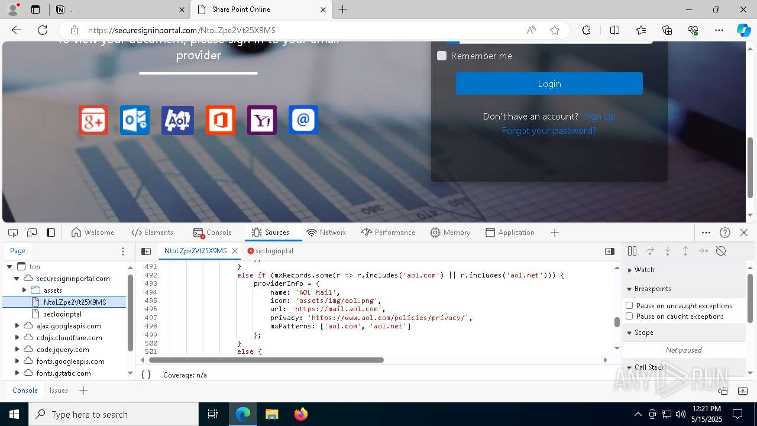Click the browser Refresh button

tap(43, 30)
